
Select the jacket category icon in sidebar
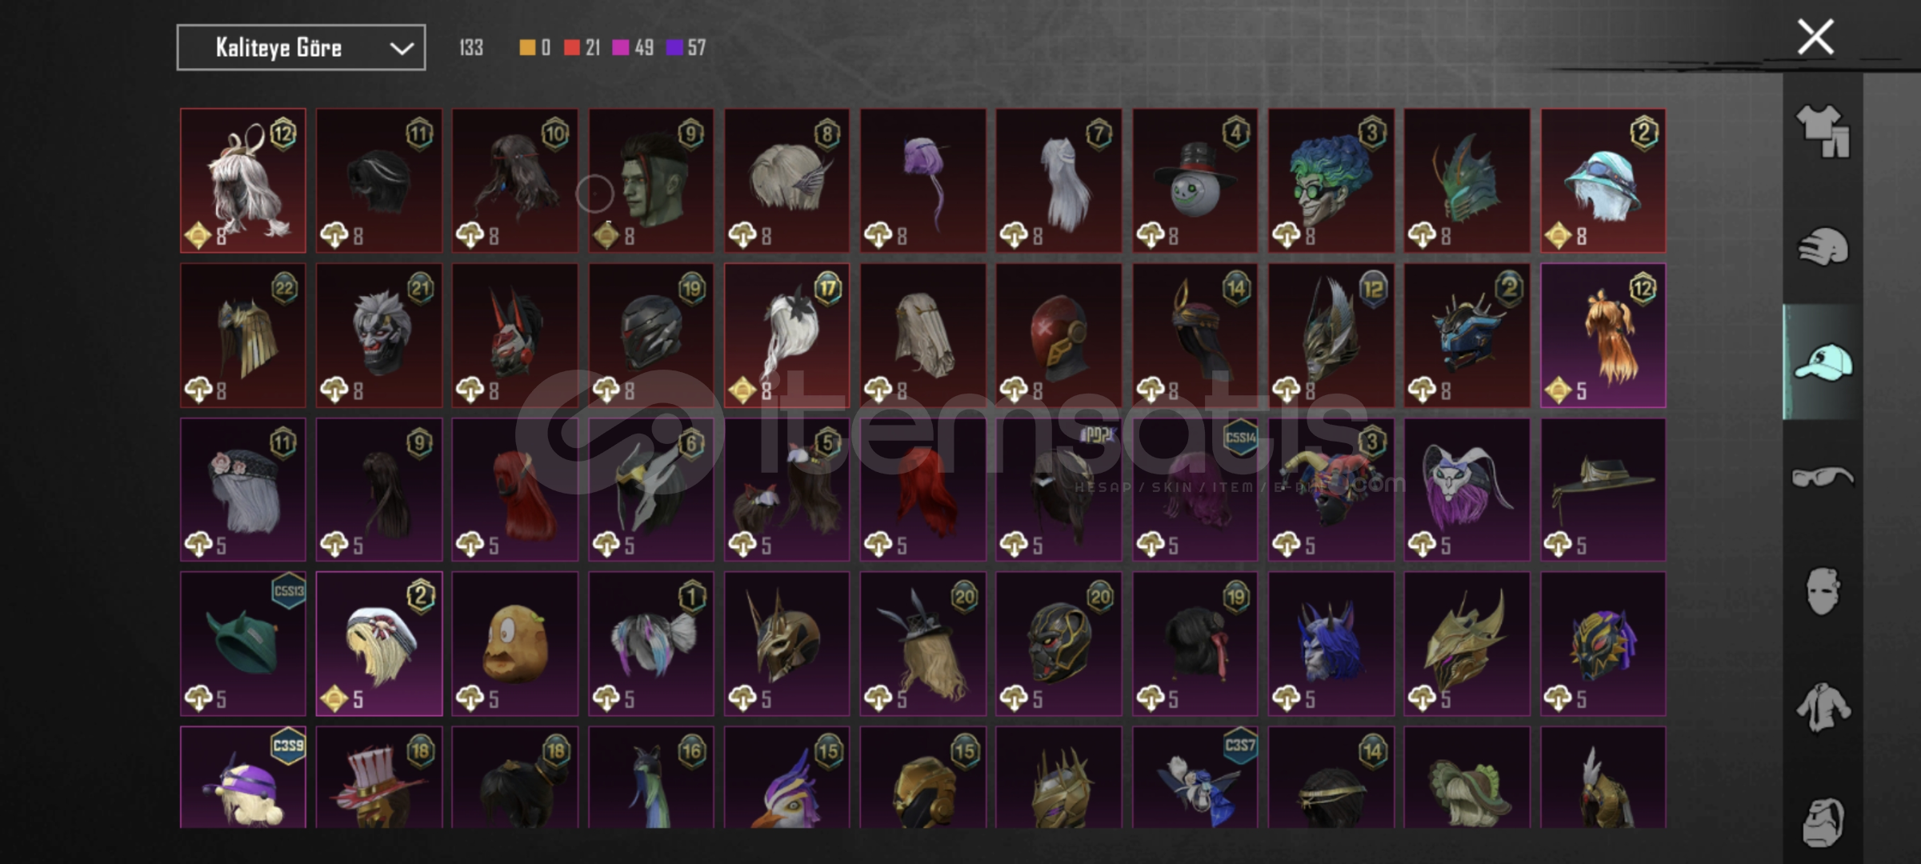coord(1823,707)
